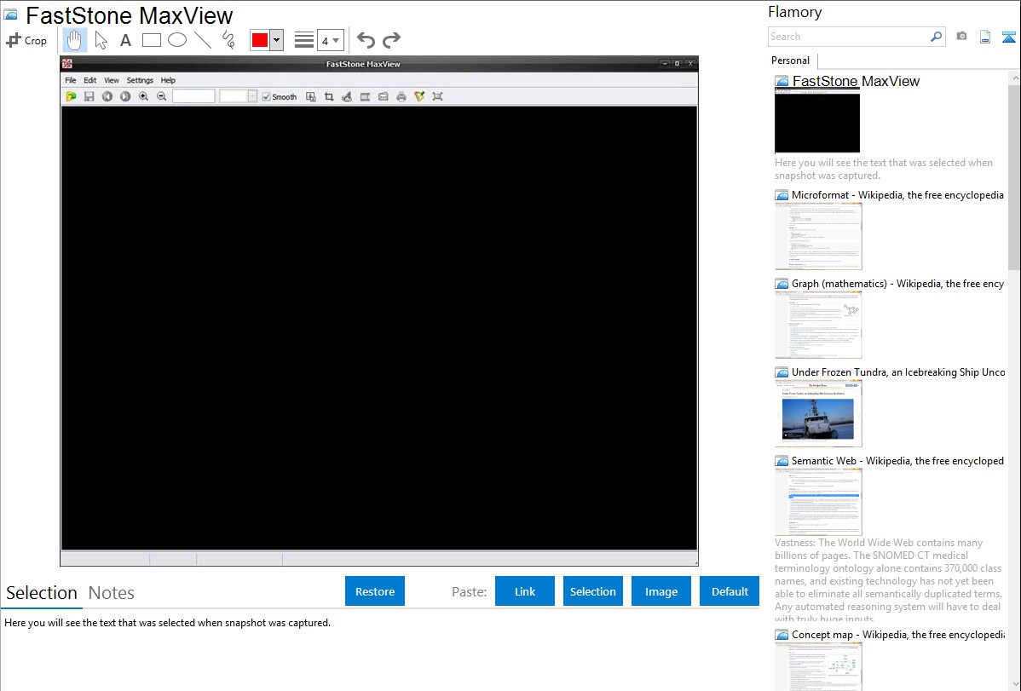
Task: Select the Crop tool
Action: pos(26,40)
